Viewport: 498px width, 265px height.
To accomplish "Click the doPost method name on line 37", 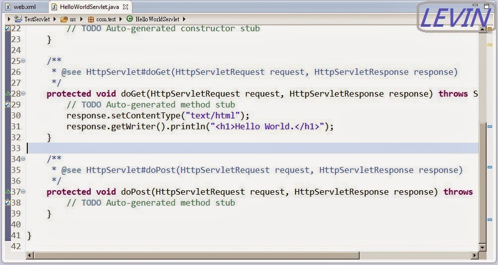I will pyautogui.click(x=136, y=192).
